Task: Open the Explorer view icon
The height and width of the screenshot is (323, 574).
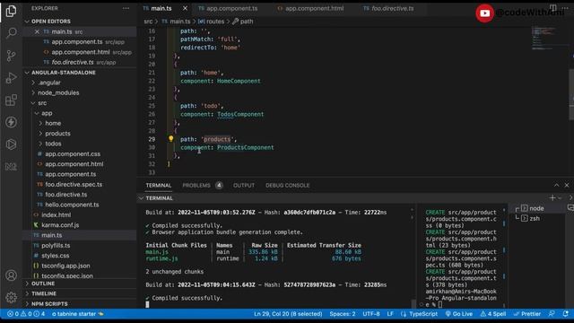Action: (11, 11)
